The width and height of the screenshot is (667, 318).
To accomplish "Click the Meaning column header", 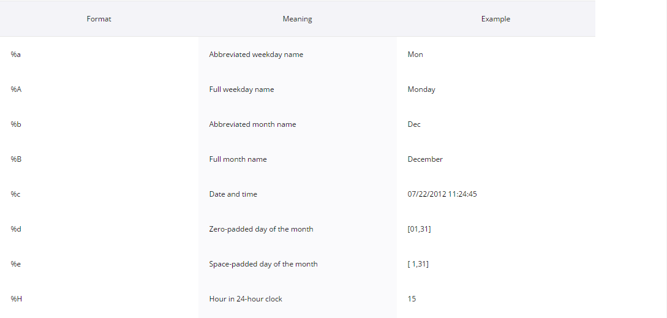I will (x=297, y=19).
